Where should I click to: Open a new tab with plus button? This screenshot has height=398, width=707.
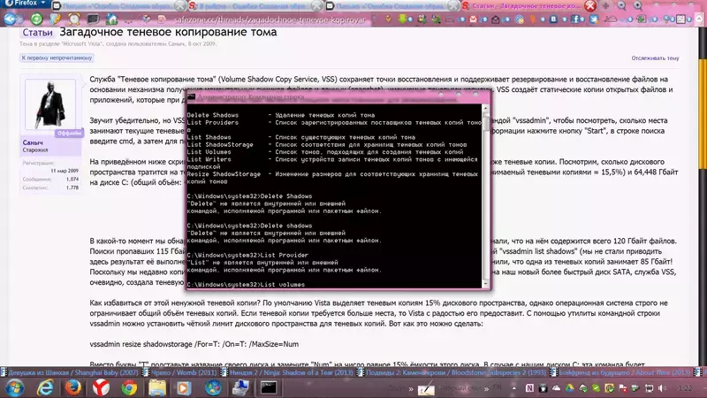tap(605, 6)
